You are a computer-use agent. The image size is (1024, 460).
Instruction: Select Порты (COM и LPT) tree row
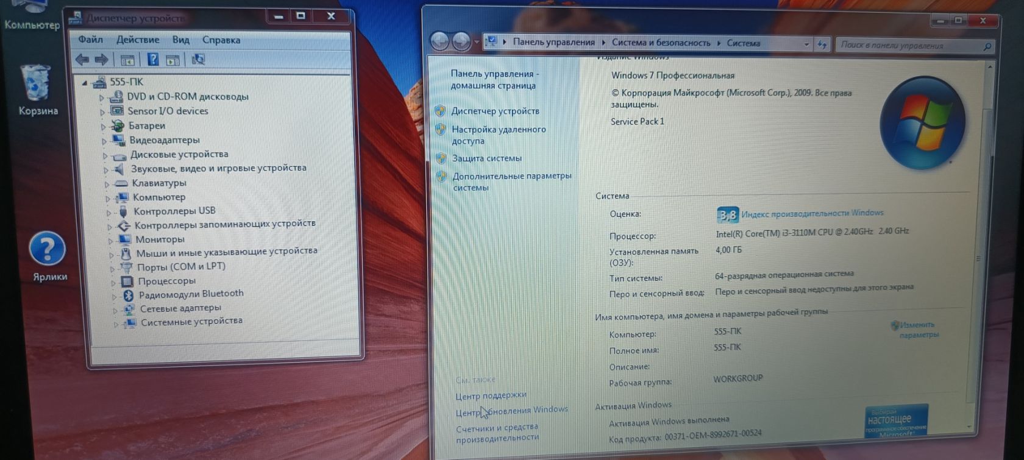(181, 267)
